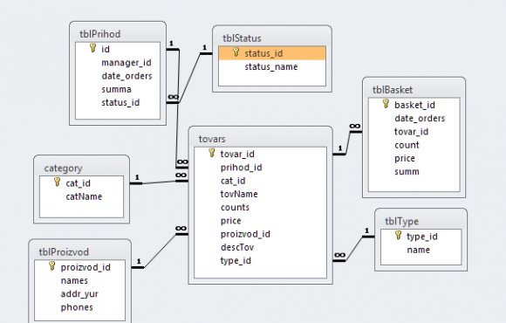Select the relationship line between category and tovars
The width and height of the screenshot is (506, 323).
tap(159, 182)
